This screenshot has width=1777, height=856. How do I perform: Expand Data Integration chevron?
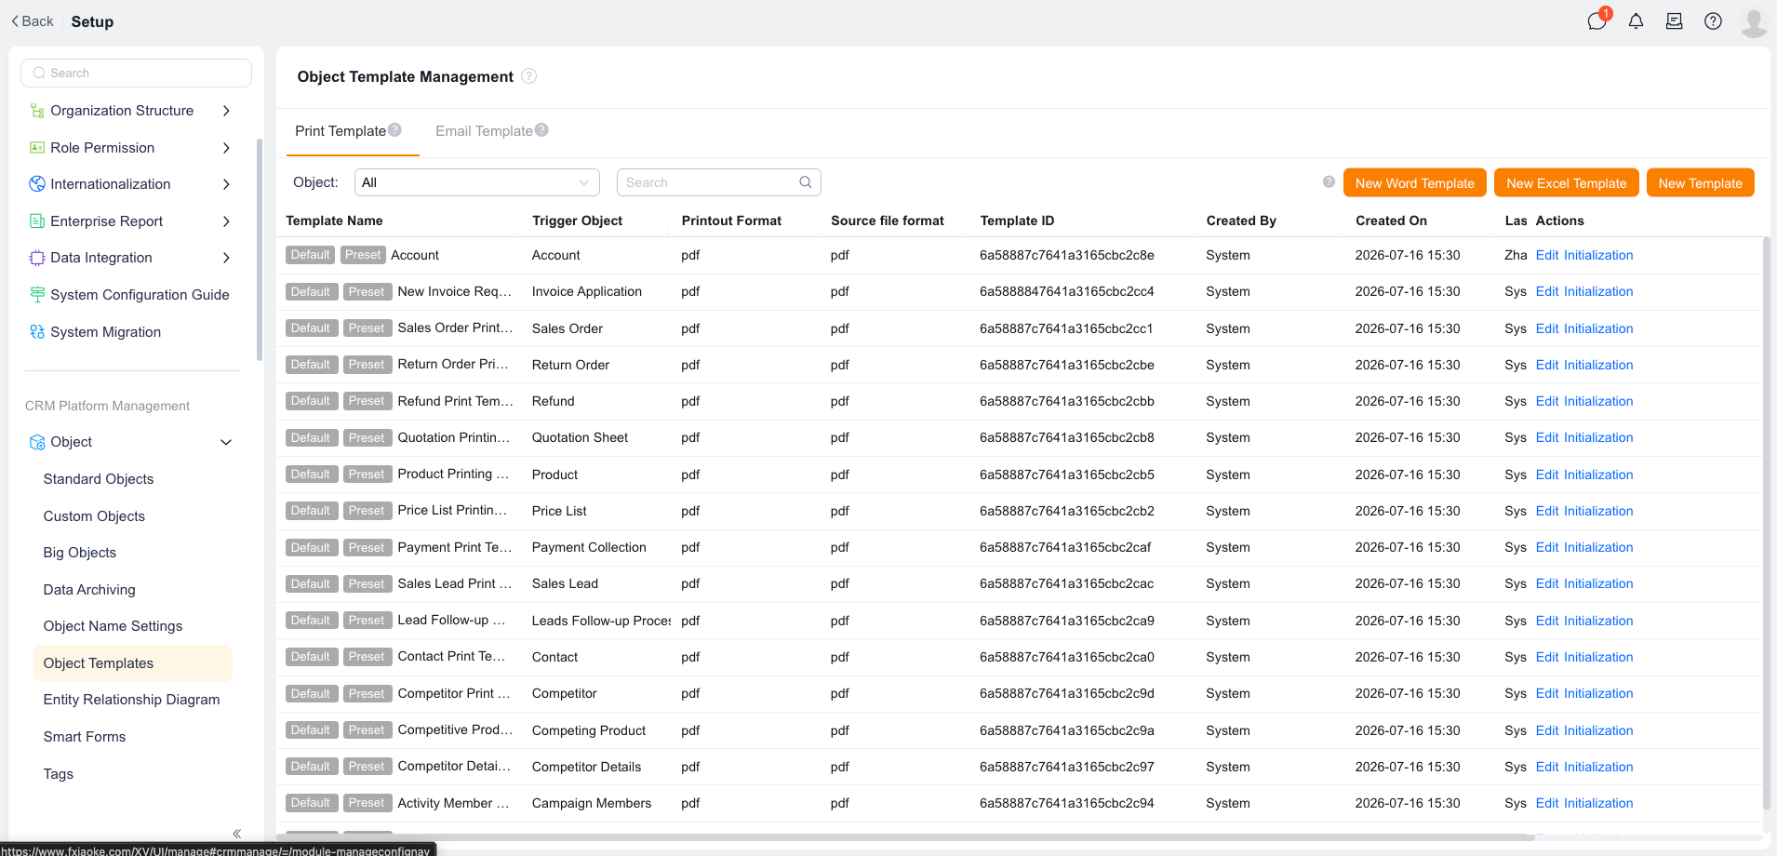pos(226,258)
